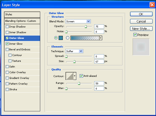Open the Blend Mode dropdown
This screenshot has height=116, width=156.
click(78, 21)
